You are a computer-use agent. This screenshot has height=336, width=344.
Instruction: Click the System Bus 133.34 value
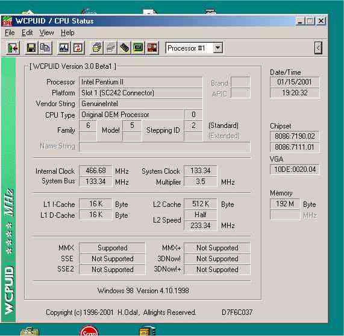96,182
